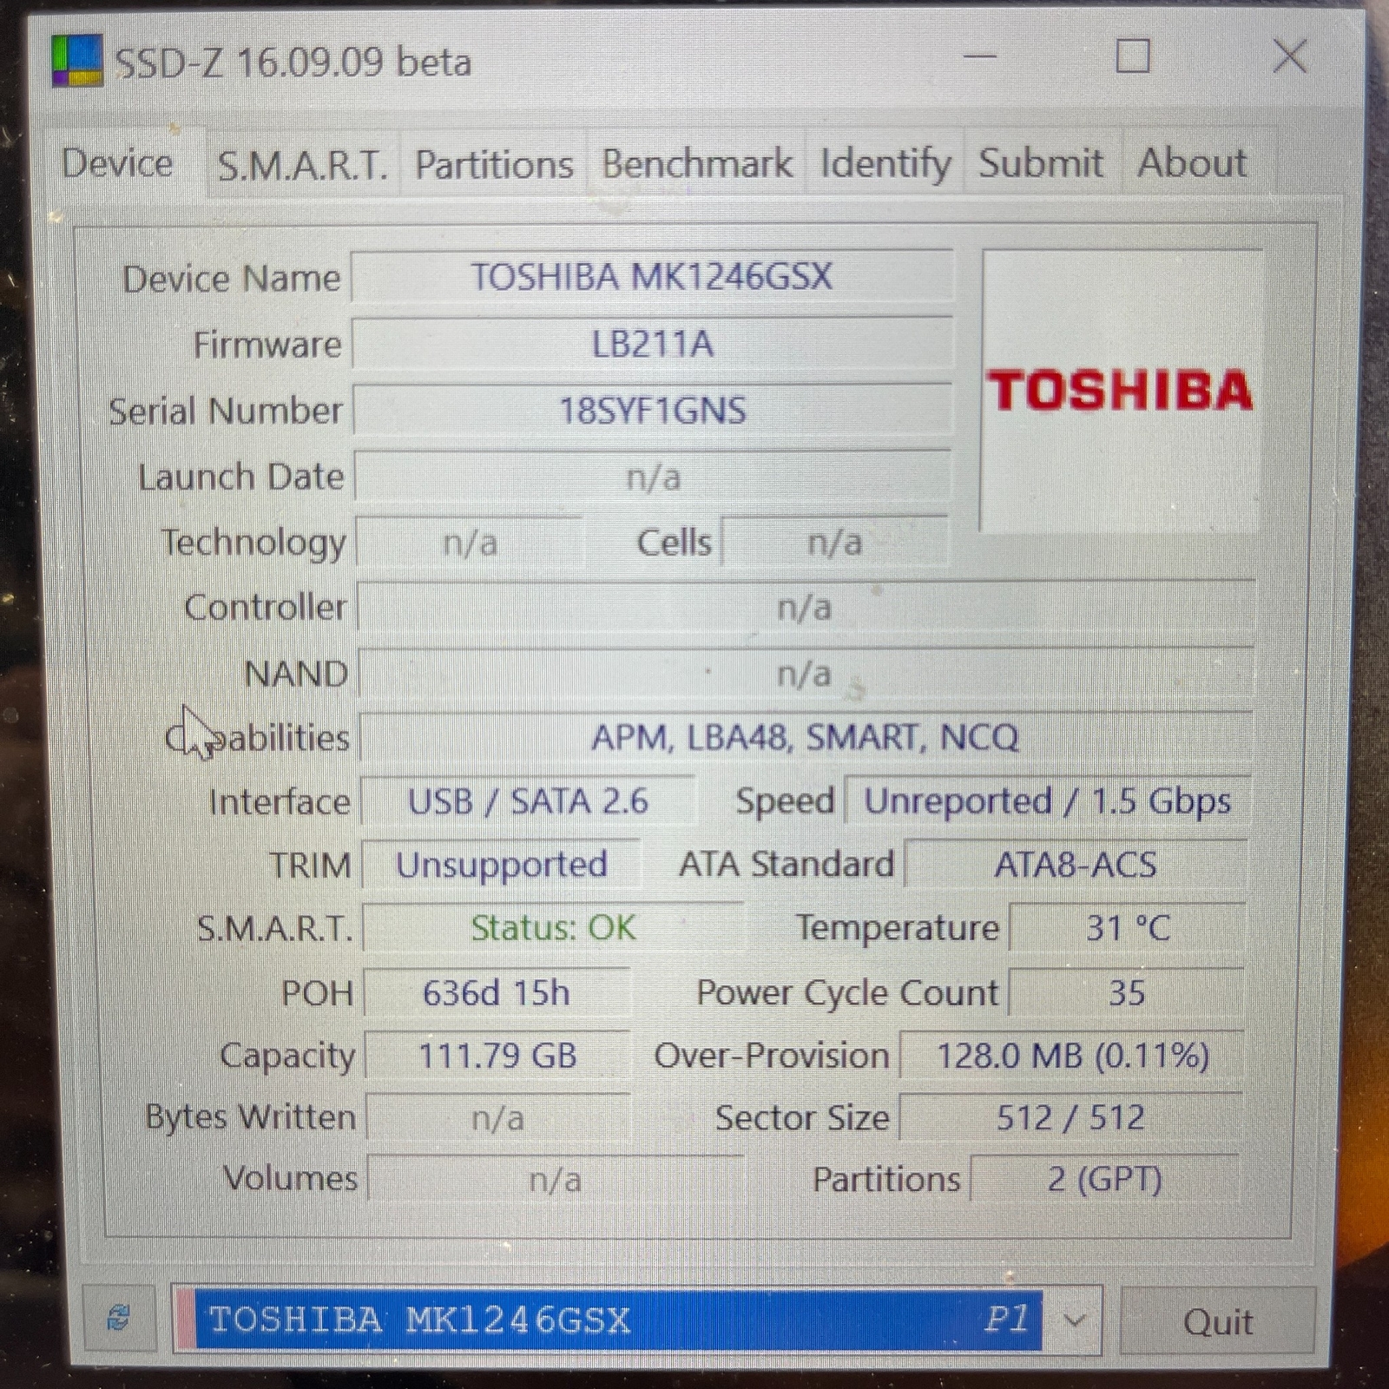Click the refresh drives icon

119,1319
